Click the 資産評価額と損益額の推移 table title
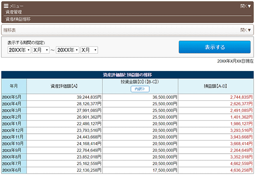 (127, 75)
